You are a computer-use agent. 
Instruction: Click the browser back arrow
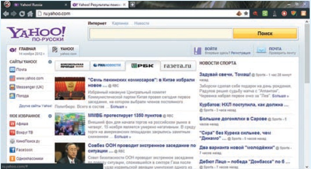tap(6, 14)
